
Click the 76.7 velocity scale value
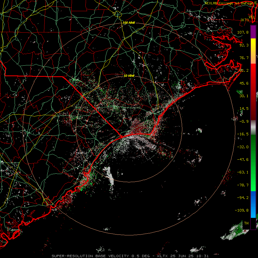point(244,58)
